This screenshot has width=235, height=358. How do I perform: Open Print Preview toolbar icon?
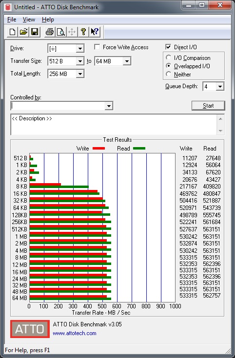pos(61,32)
